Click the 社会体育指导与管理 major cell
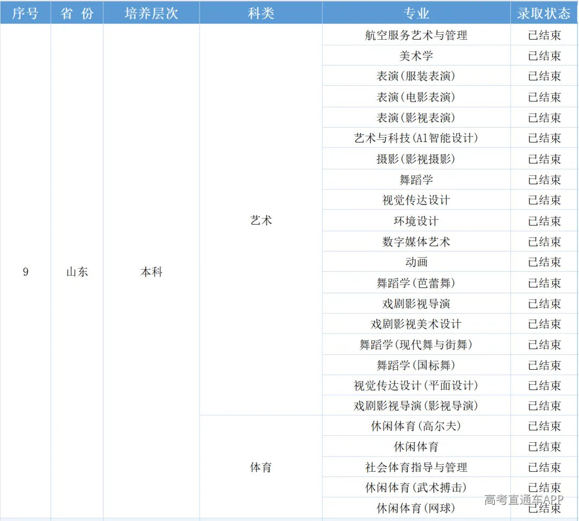 point(416,467)
